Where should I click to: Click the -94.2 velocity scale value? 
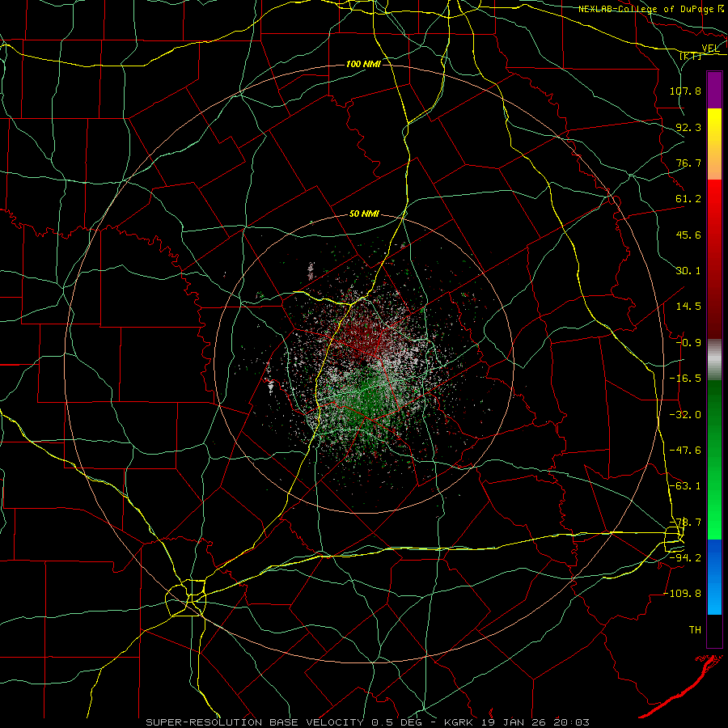point(685,557)
